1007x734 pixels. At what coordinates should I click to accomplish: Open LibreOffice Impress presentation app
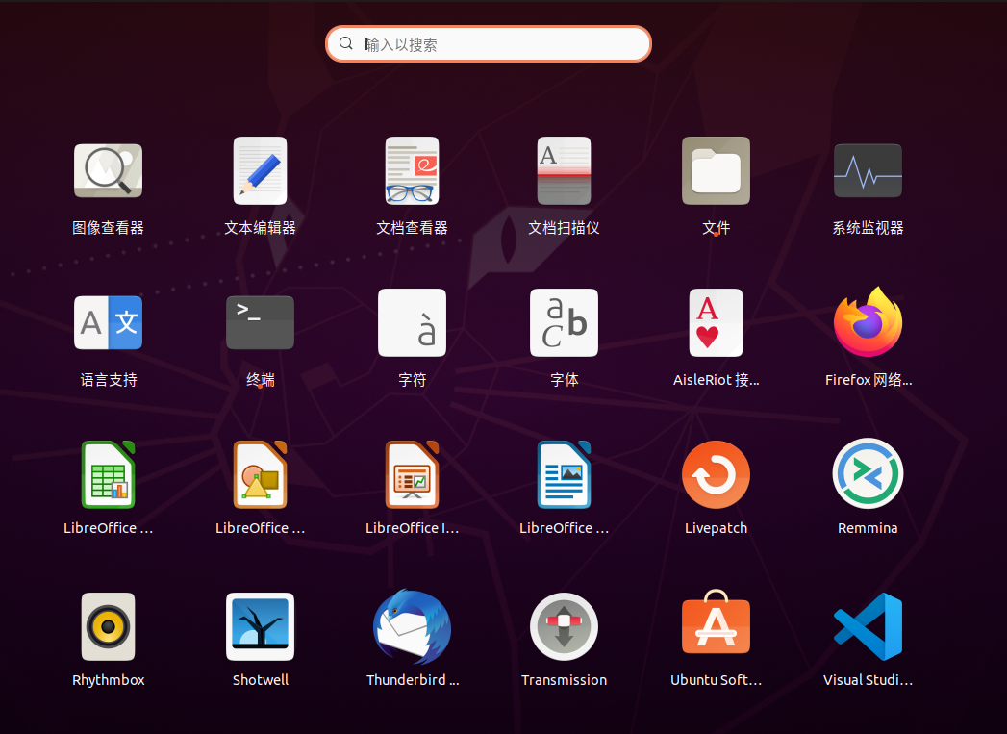[413, 474]
